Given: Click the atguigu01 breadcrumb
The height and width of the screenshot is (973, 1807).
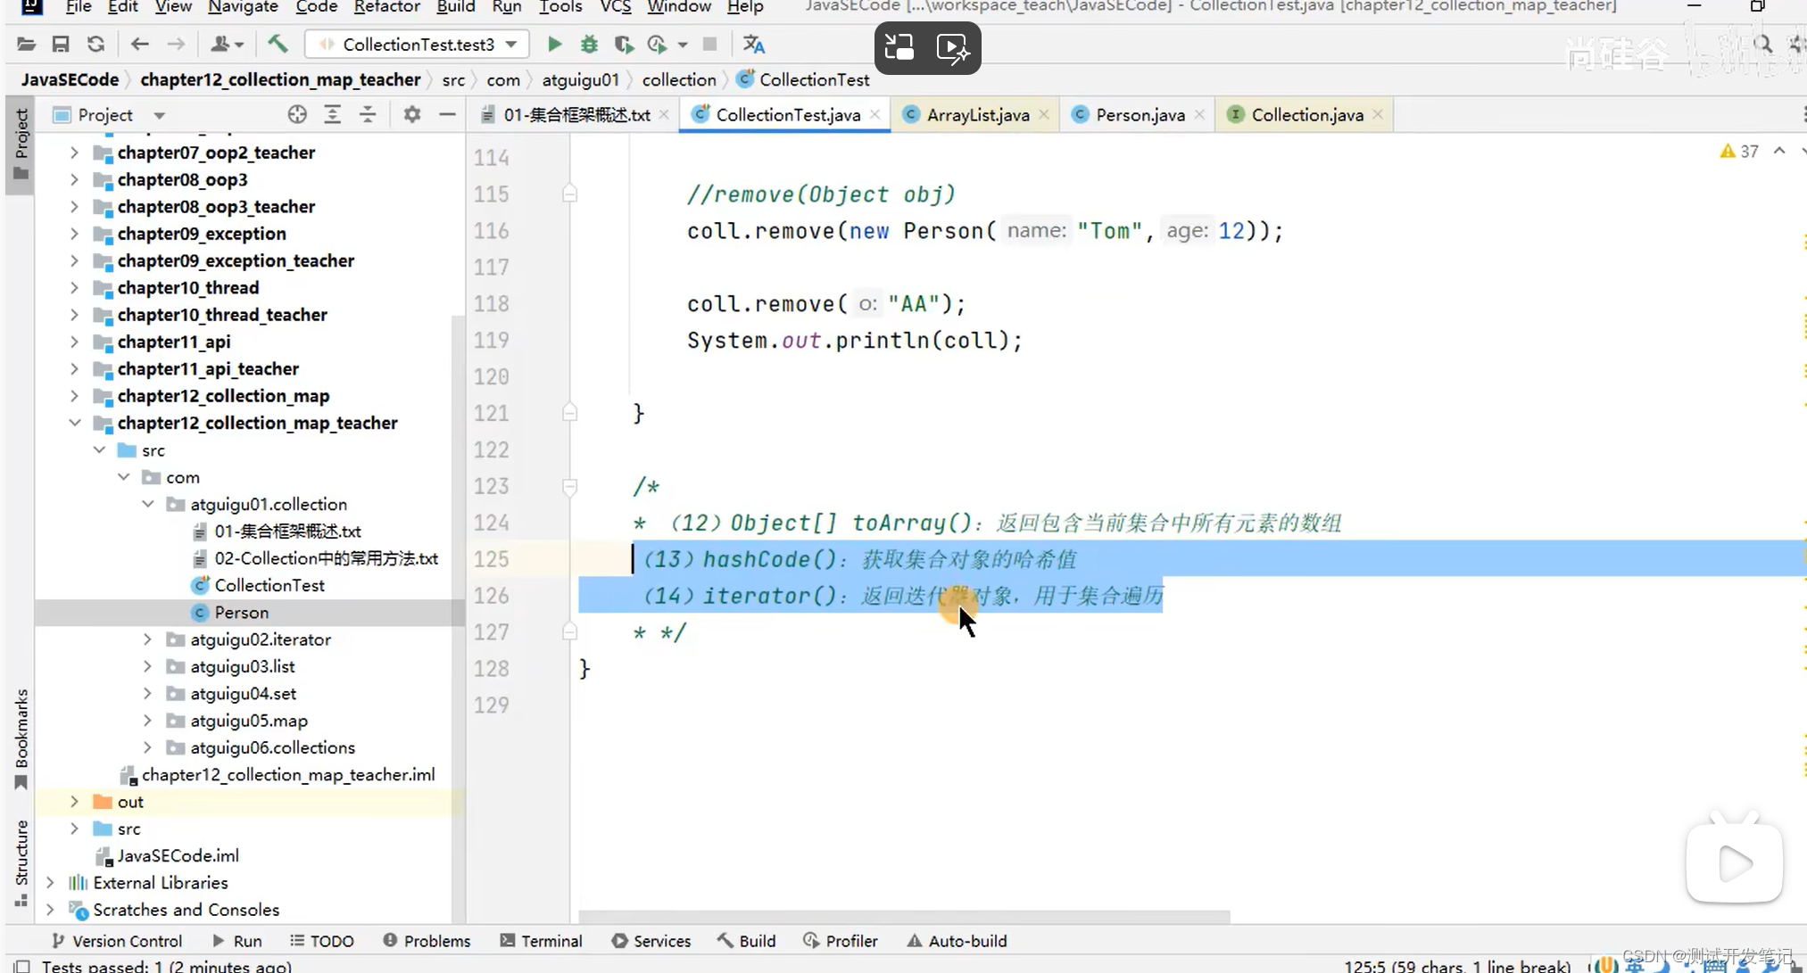Looking at the screenshot, I should pos(580,80).
